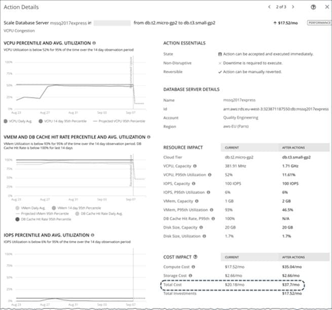The height and width of the screenshot is (310, 332).
Task: Click 'Downtime is required to execute.' text
Action: [x=253, y=63]
